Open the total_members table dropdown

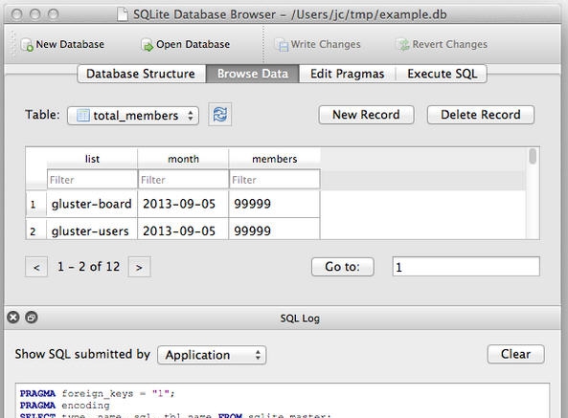pyautogui.click(x=133, y=116)
